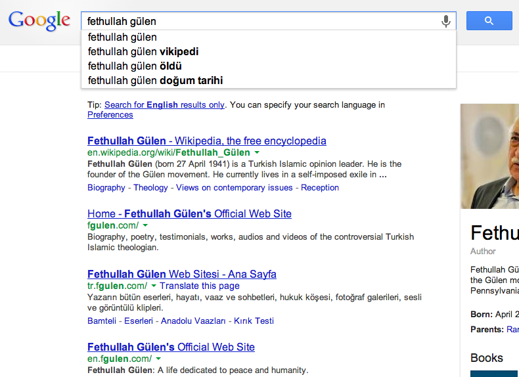The height and width of the screenshot is (377, 519).
Task: Expand arrow next to en.wikipedia.org URL
Action: pyautogui.click(x=257, y=152)
